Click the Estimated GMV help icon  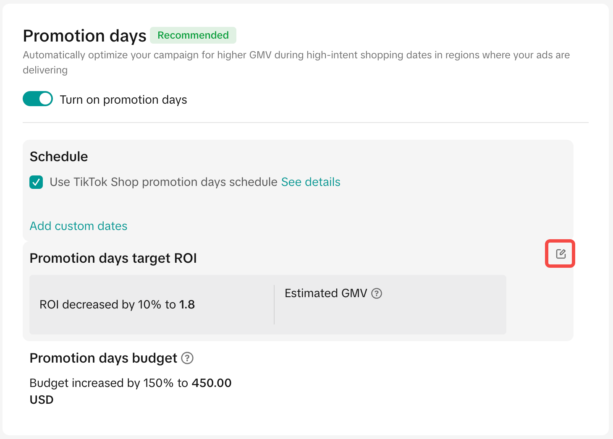377,293
